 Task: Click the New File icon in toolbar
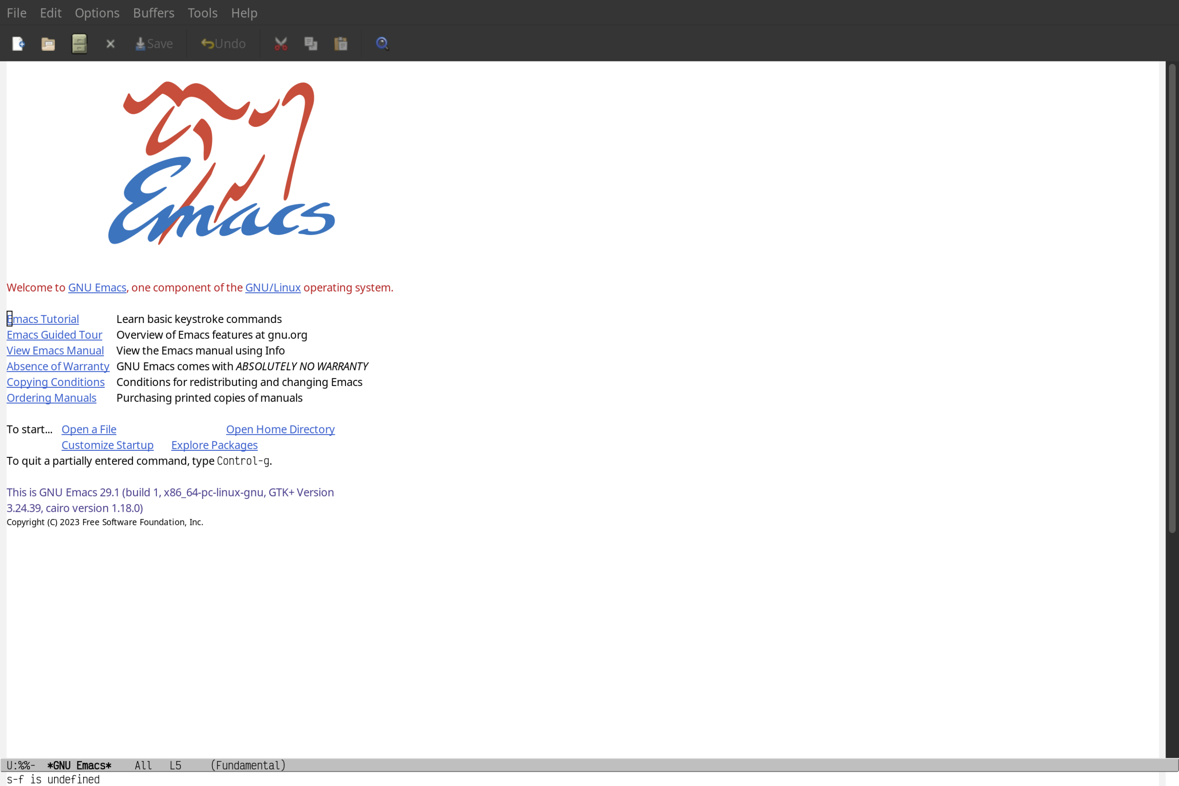[18, 43]
